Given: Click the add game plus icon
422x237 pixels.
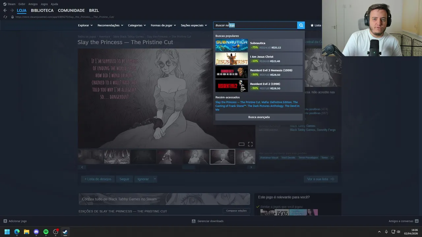Looking at the screenshot, I should 5,221.
